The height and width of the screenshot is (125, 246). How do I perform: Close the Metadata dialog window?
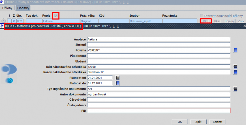point(244,26)
